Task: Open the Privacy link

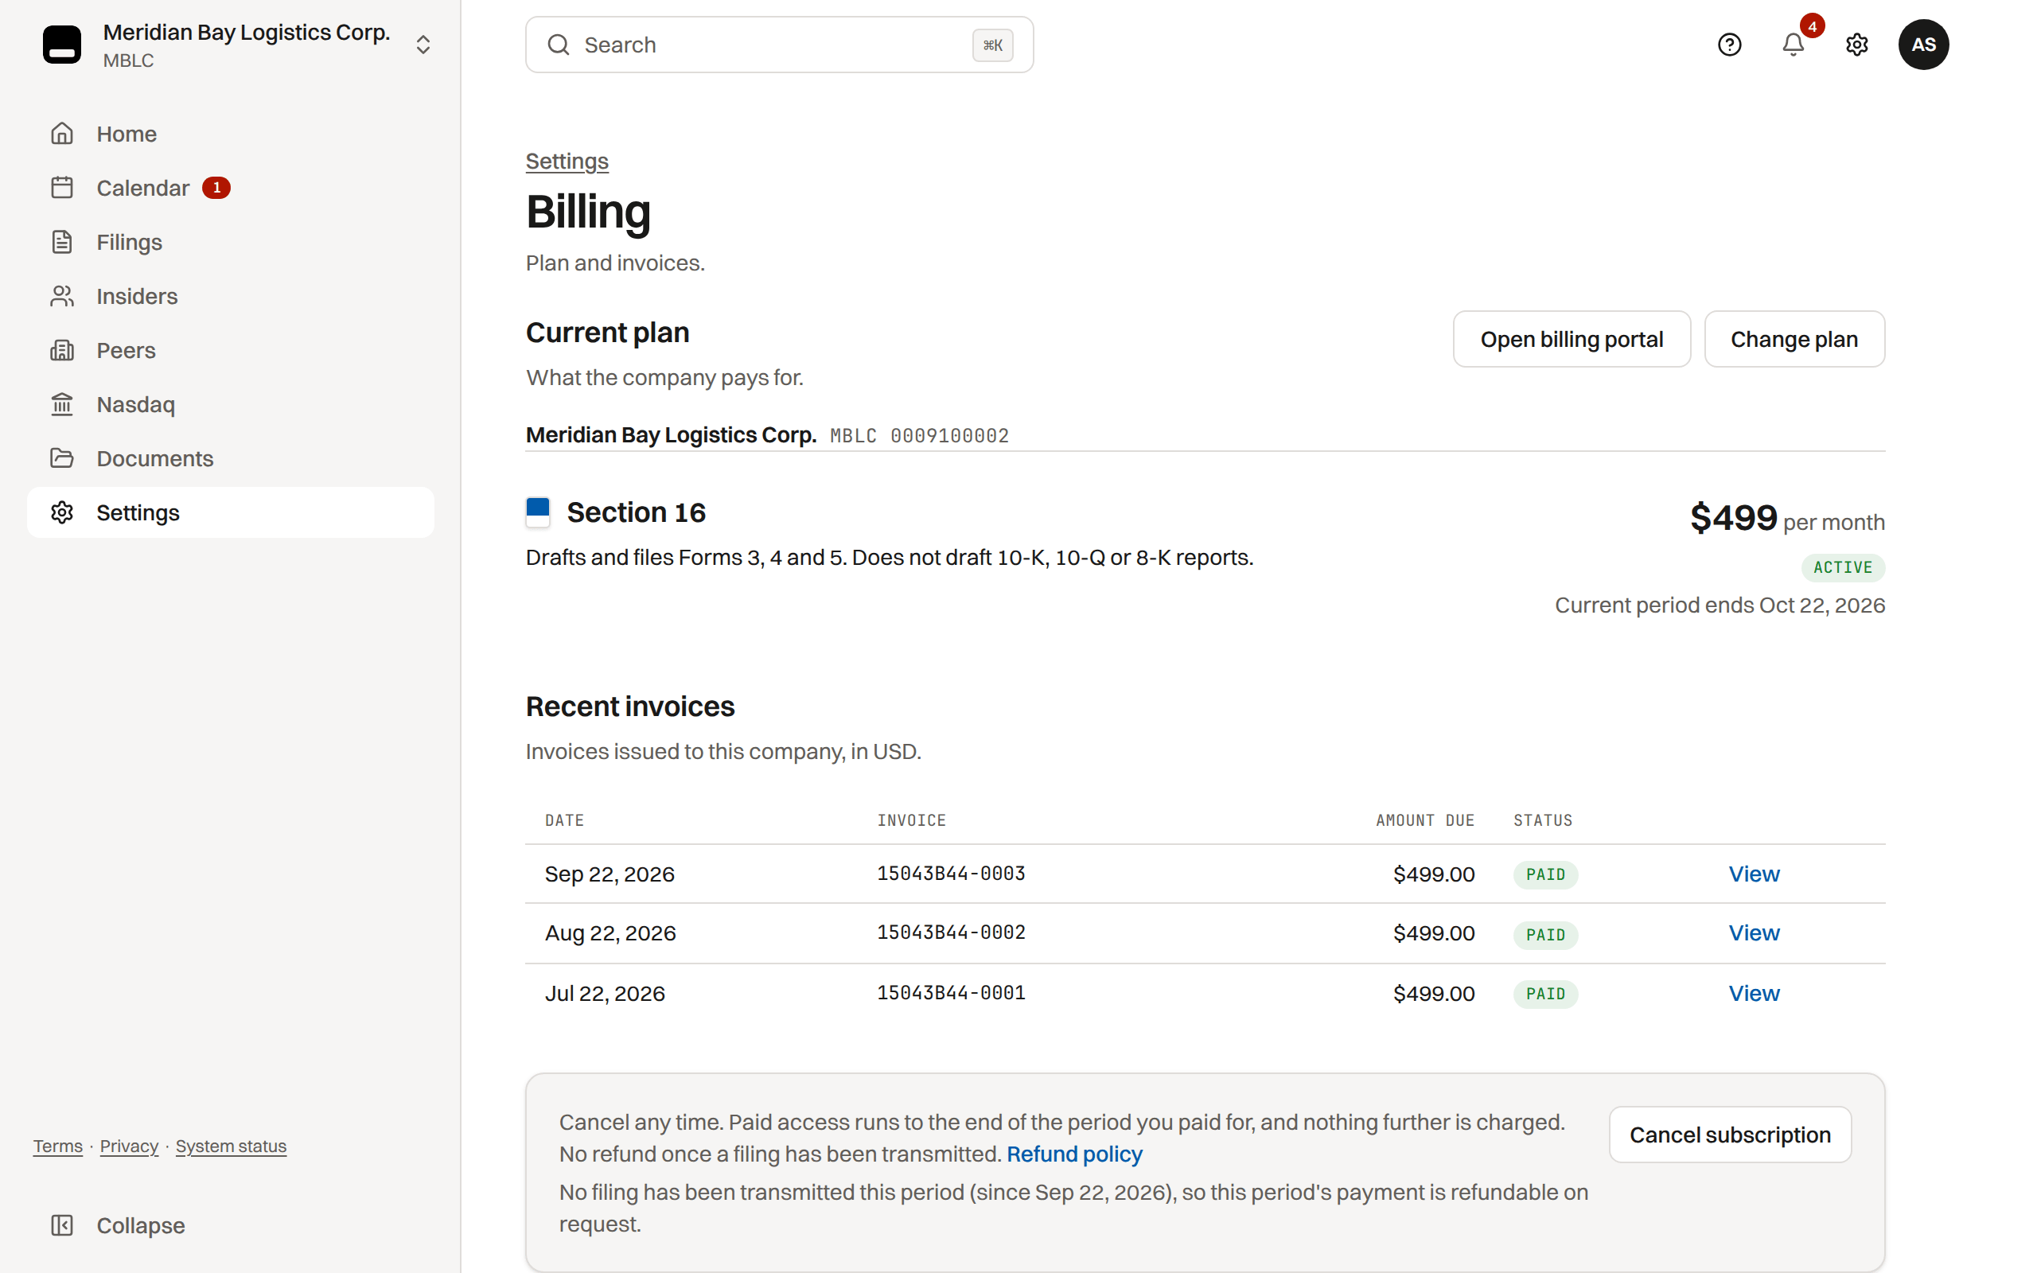Action: click(129, 1146)
